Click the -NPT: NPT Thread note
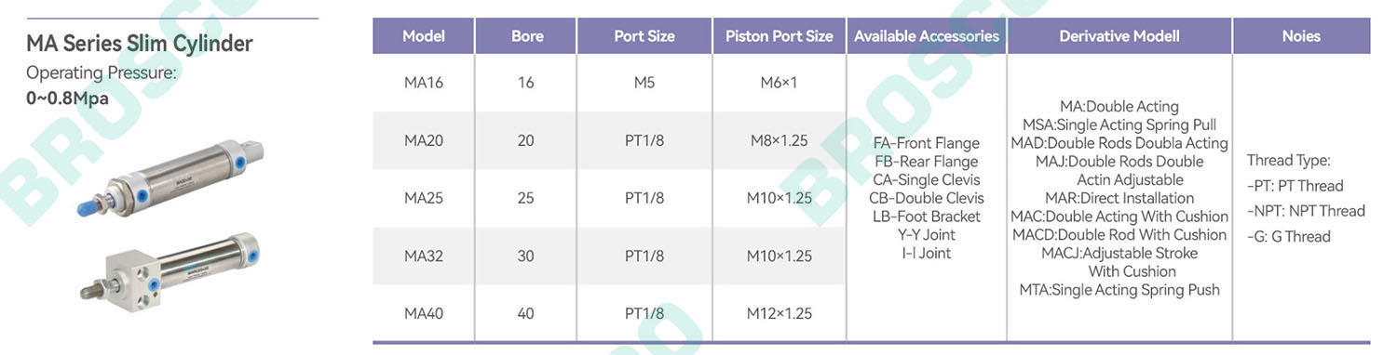The image size is (1397, 355). (x=1306, y=211)
